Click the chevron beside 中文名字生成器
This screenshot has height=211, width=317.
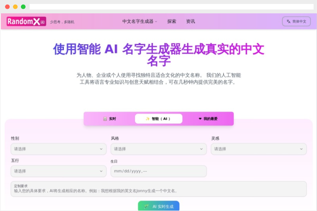156,22
